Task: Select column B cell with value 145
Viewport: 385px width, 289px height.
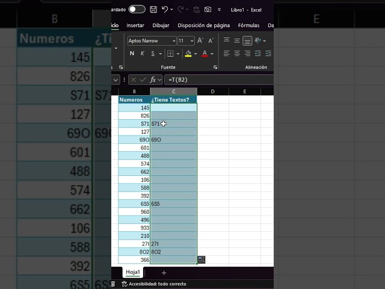Action: 134,108
